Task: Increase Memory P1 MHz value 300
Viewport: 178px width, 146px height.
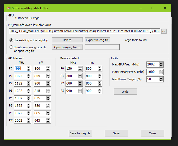Action: coord(80,75)
